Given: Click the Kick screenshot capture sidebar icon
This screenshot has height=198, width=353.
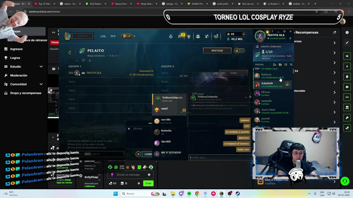Looking at the screenshot, I should pos(347,56).
